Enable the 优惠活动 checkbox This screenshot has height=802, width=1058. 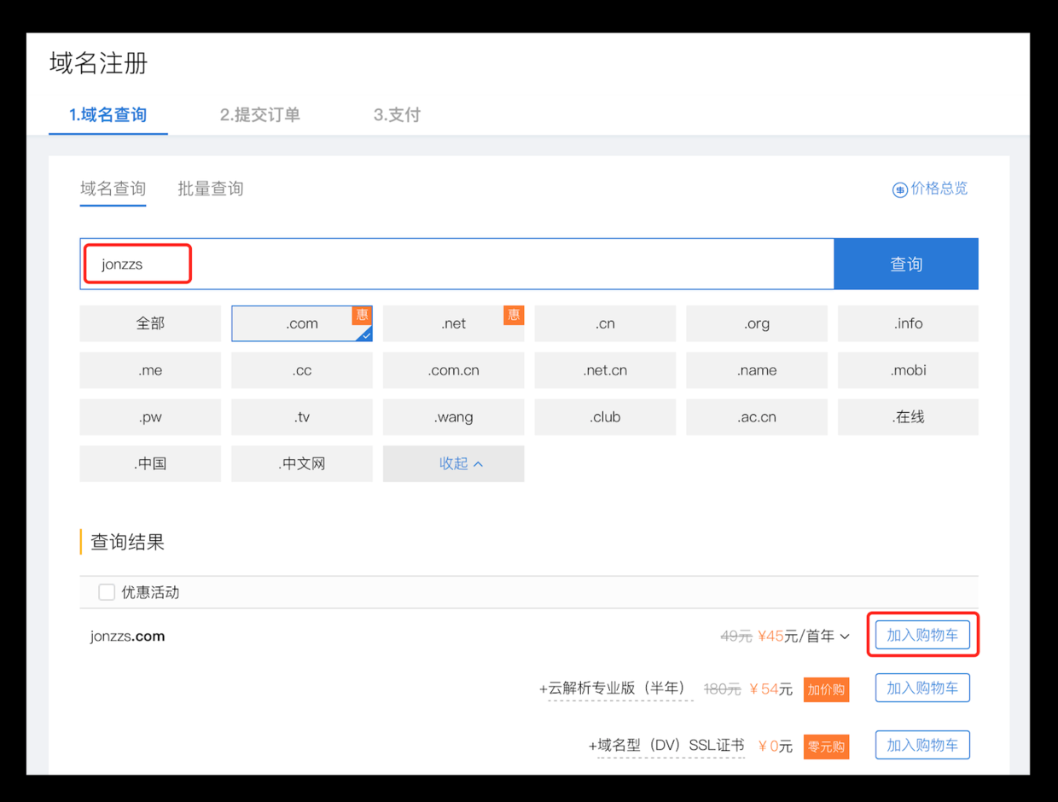pos(107,592)
